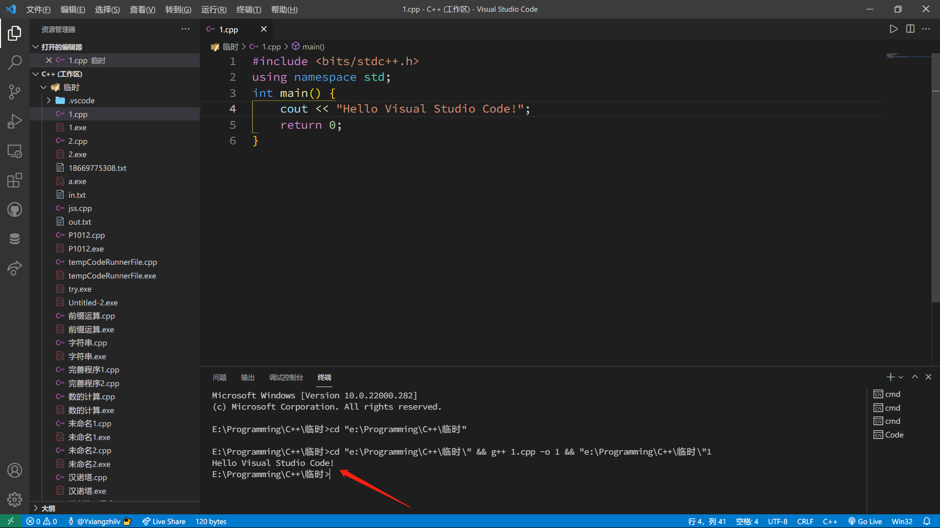Expand the 大纲 outline section
The height and width of the screenshot is (528, 940).
[48, 508]
